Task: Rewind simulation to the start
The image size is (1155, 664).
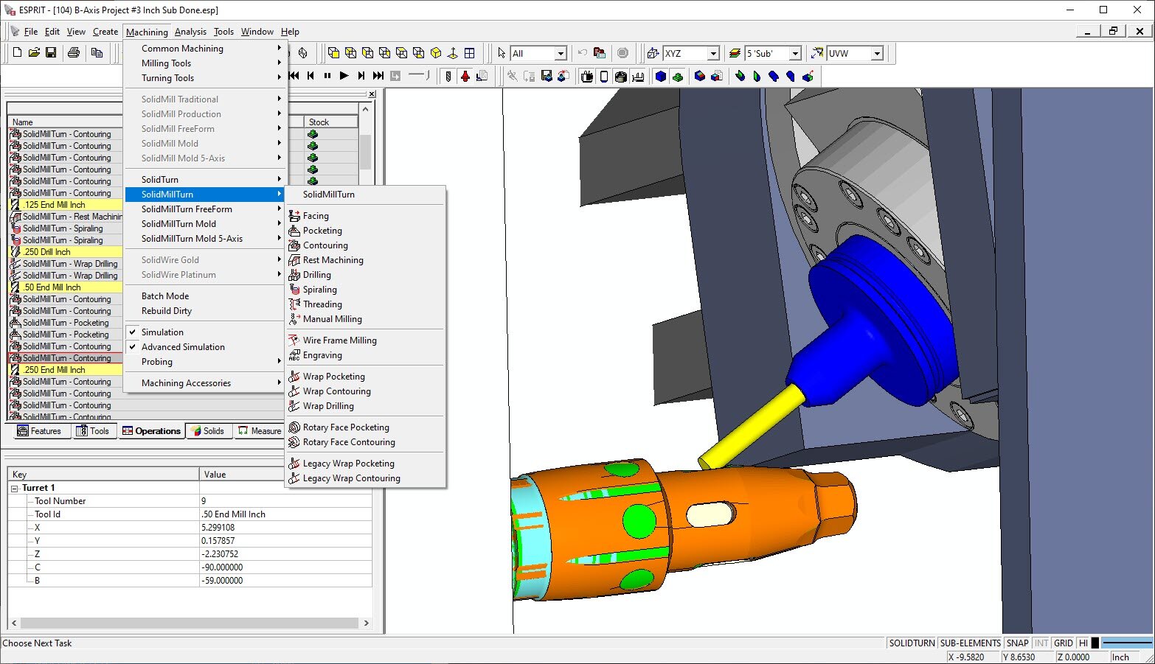Action: (294, 75)
